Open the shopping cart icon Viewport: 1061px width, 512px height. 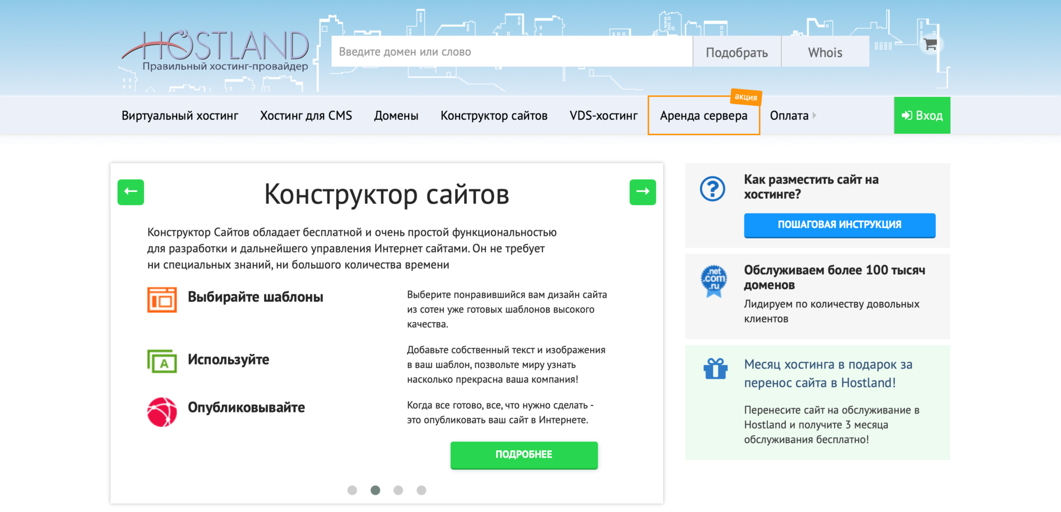point(930,45)
